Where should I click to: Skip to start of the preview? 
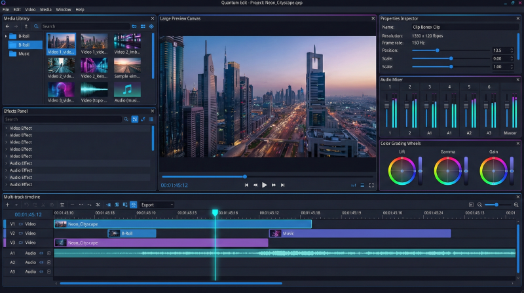pos(246,185)
